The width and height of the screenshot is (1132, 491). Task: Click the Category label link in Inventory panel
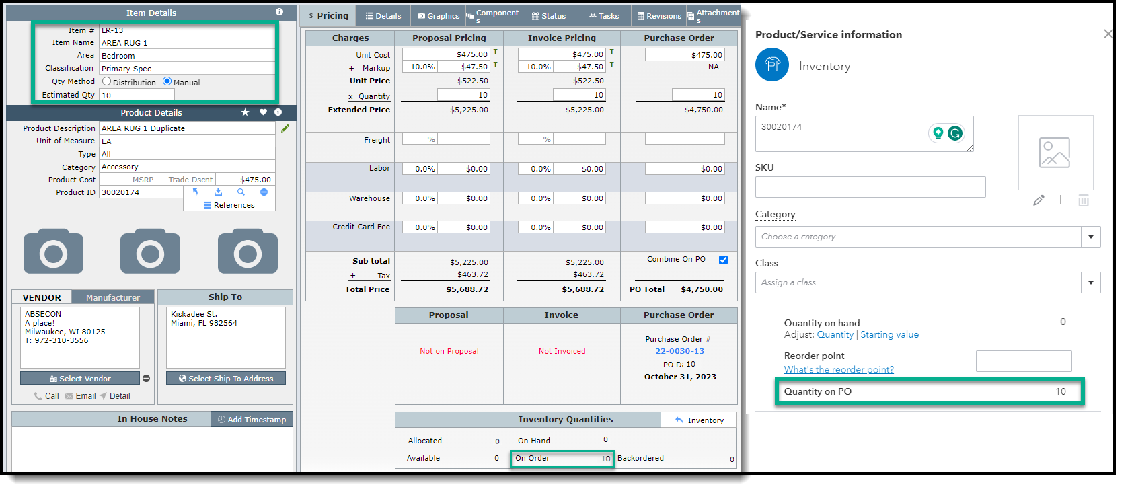point(775,214)
